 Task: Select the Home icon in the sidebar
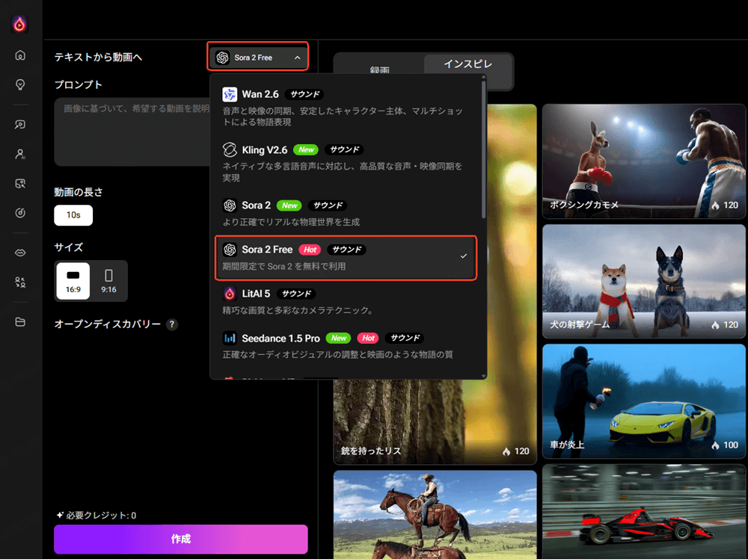pyautogui.click(x=20, y=55)
